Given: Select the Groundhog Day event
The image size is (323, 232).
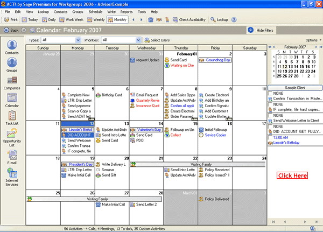Looking at the screenshot, I should pyautogui.click(x=215, y=60).
